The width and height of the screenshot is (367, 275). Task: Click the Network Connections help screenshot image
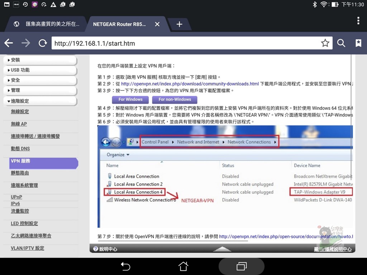225,177
